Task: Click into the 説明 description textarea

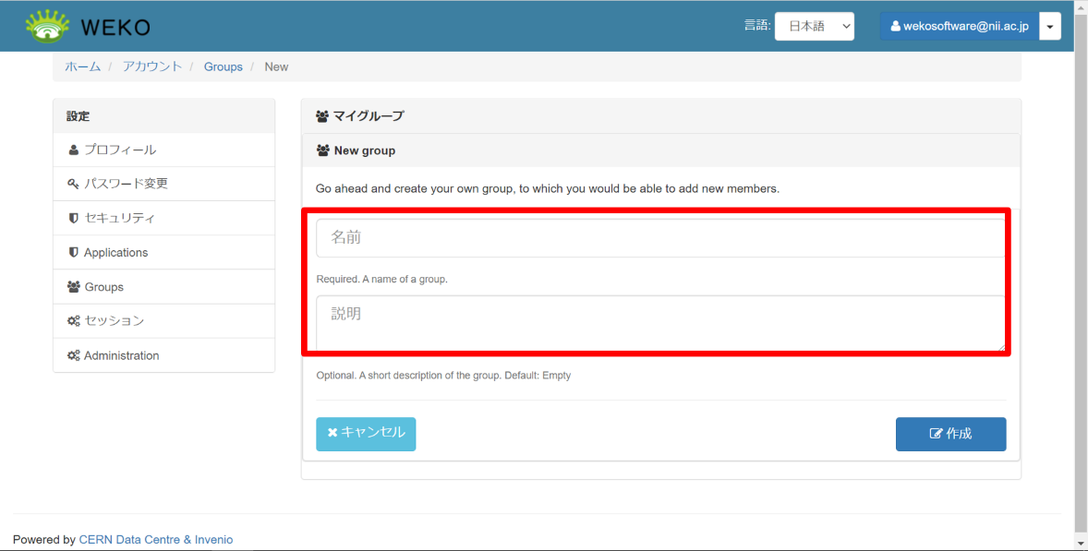Action: (x=659, y=322)
